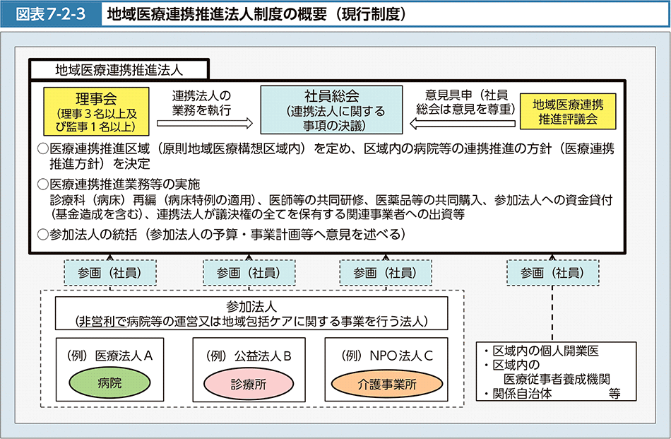The height and width of the screenshot is (439, 671).
Task: Click the 医療連携推進業務等の実施 bullet heading
Action: tap(120, 184)
